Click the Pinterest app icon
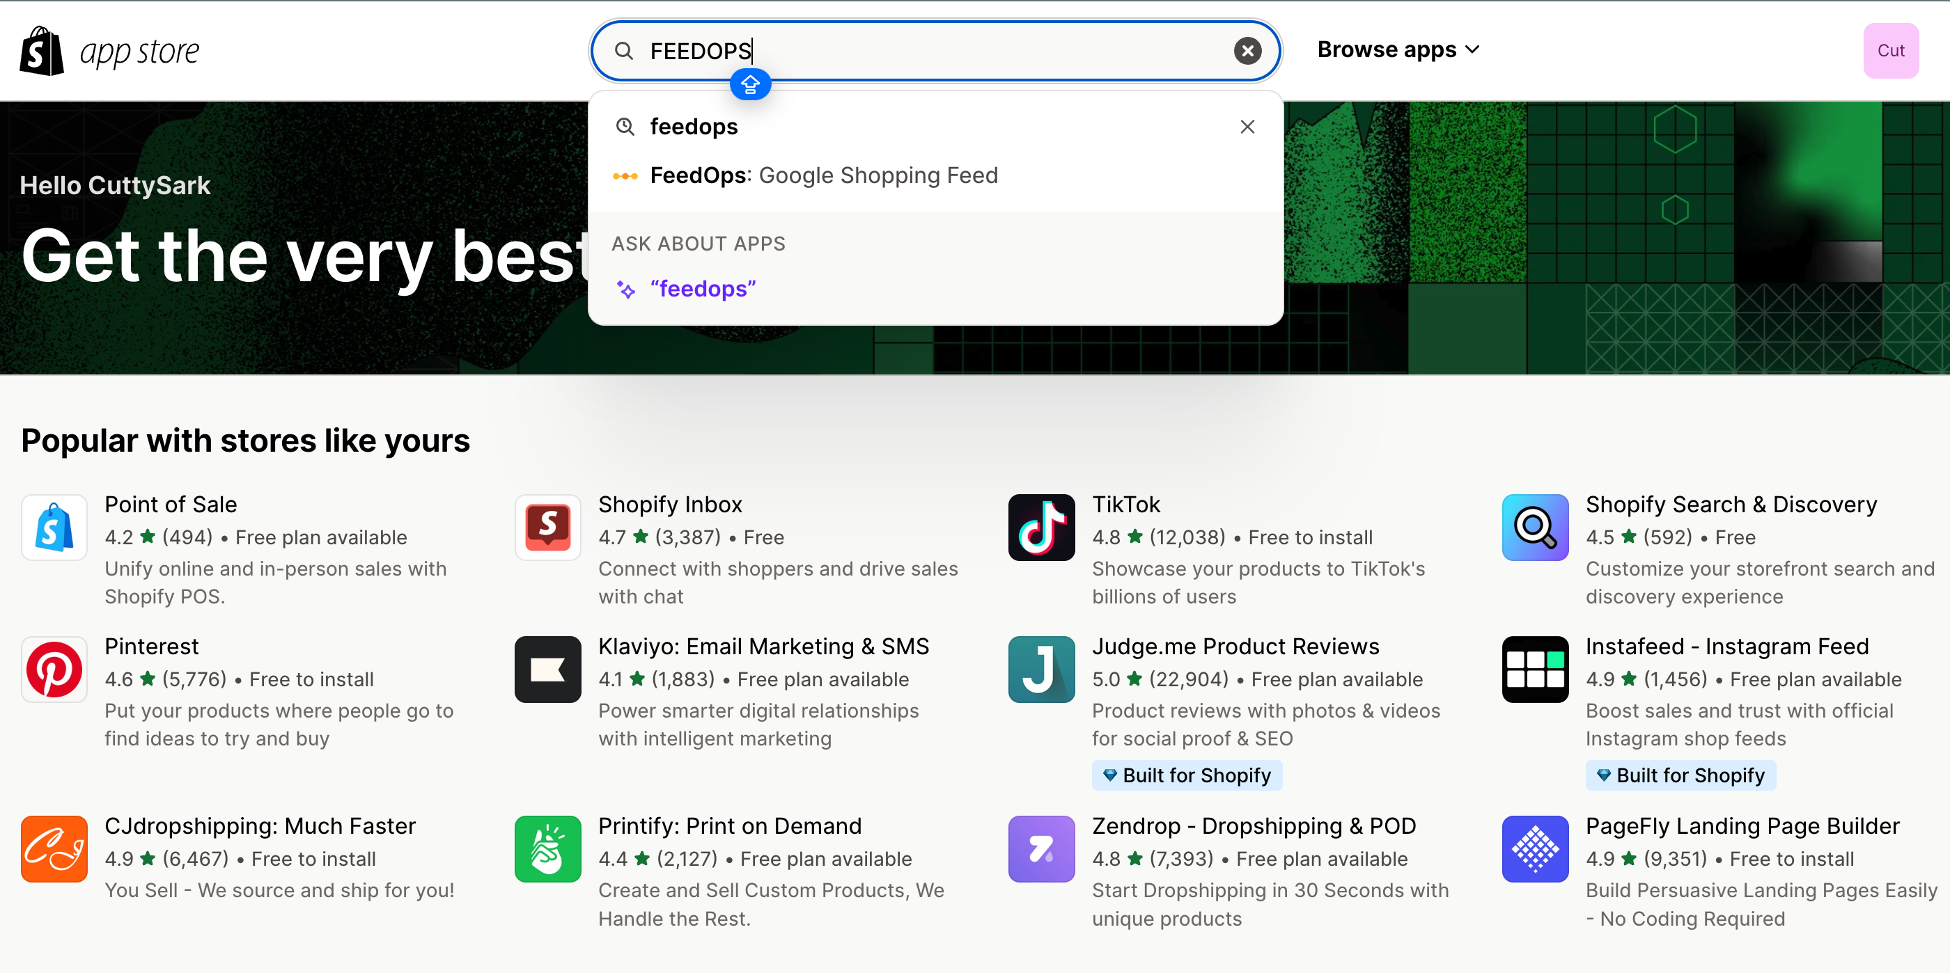The height and width of the screenshot is (973, 1950). [x=54, y=669]
